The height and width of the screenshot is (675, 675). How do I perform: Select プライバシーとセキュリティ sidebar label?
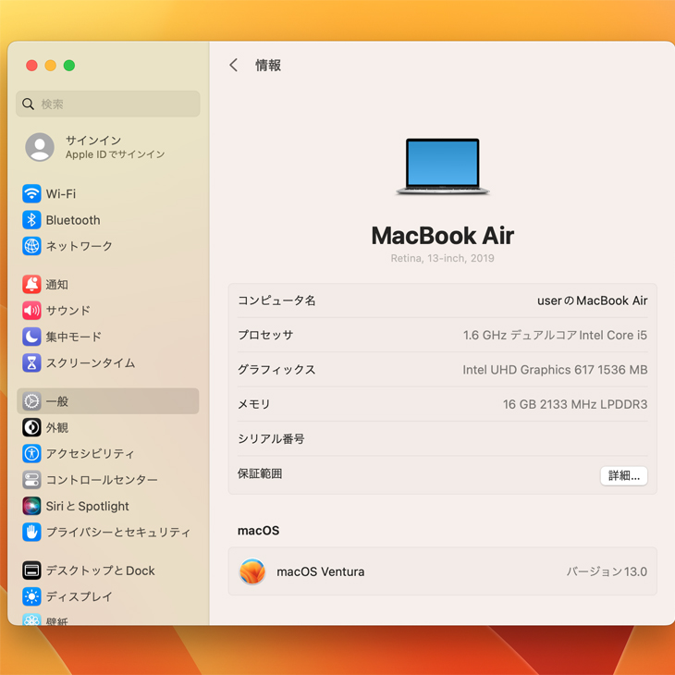click(x=118, y=532)
